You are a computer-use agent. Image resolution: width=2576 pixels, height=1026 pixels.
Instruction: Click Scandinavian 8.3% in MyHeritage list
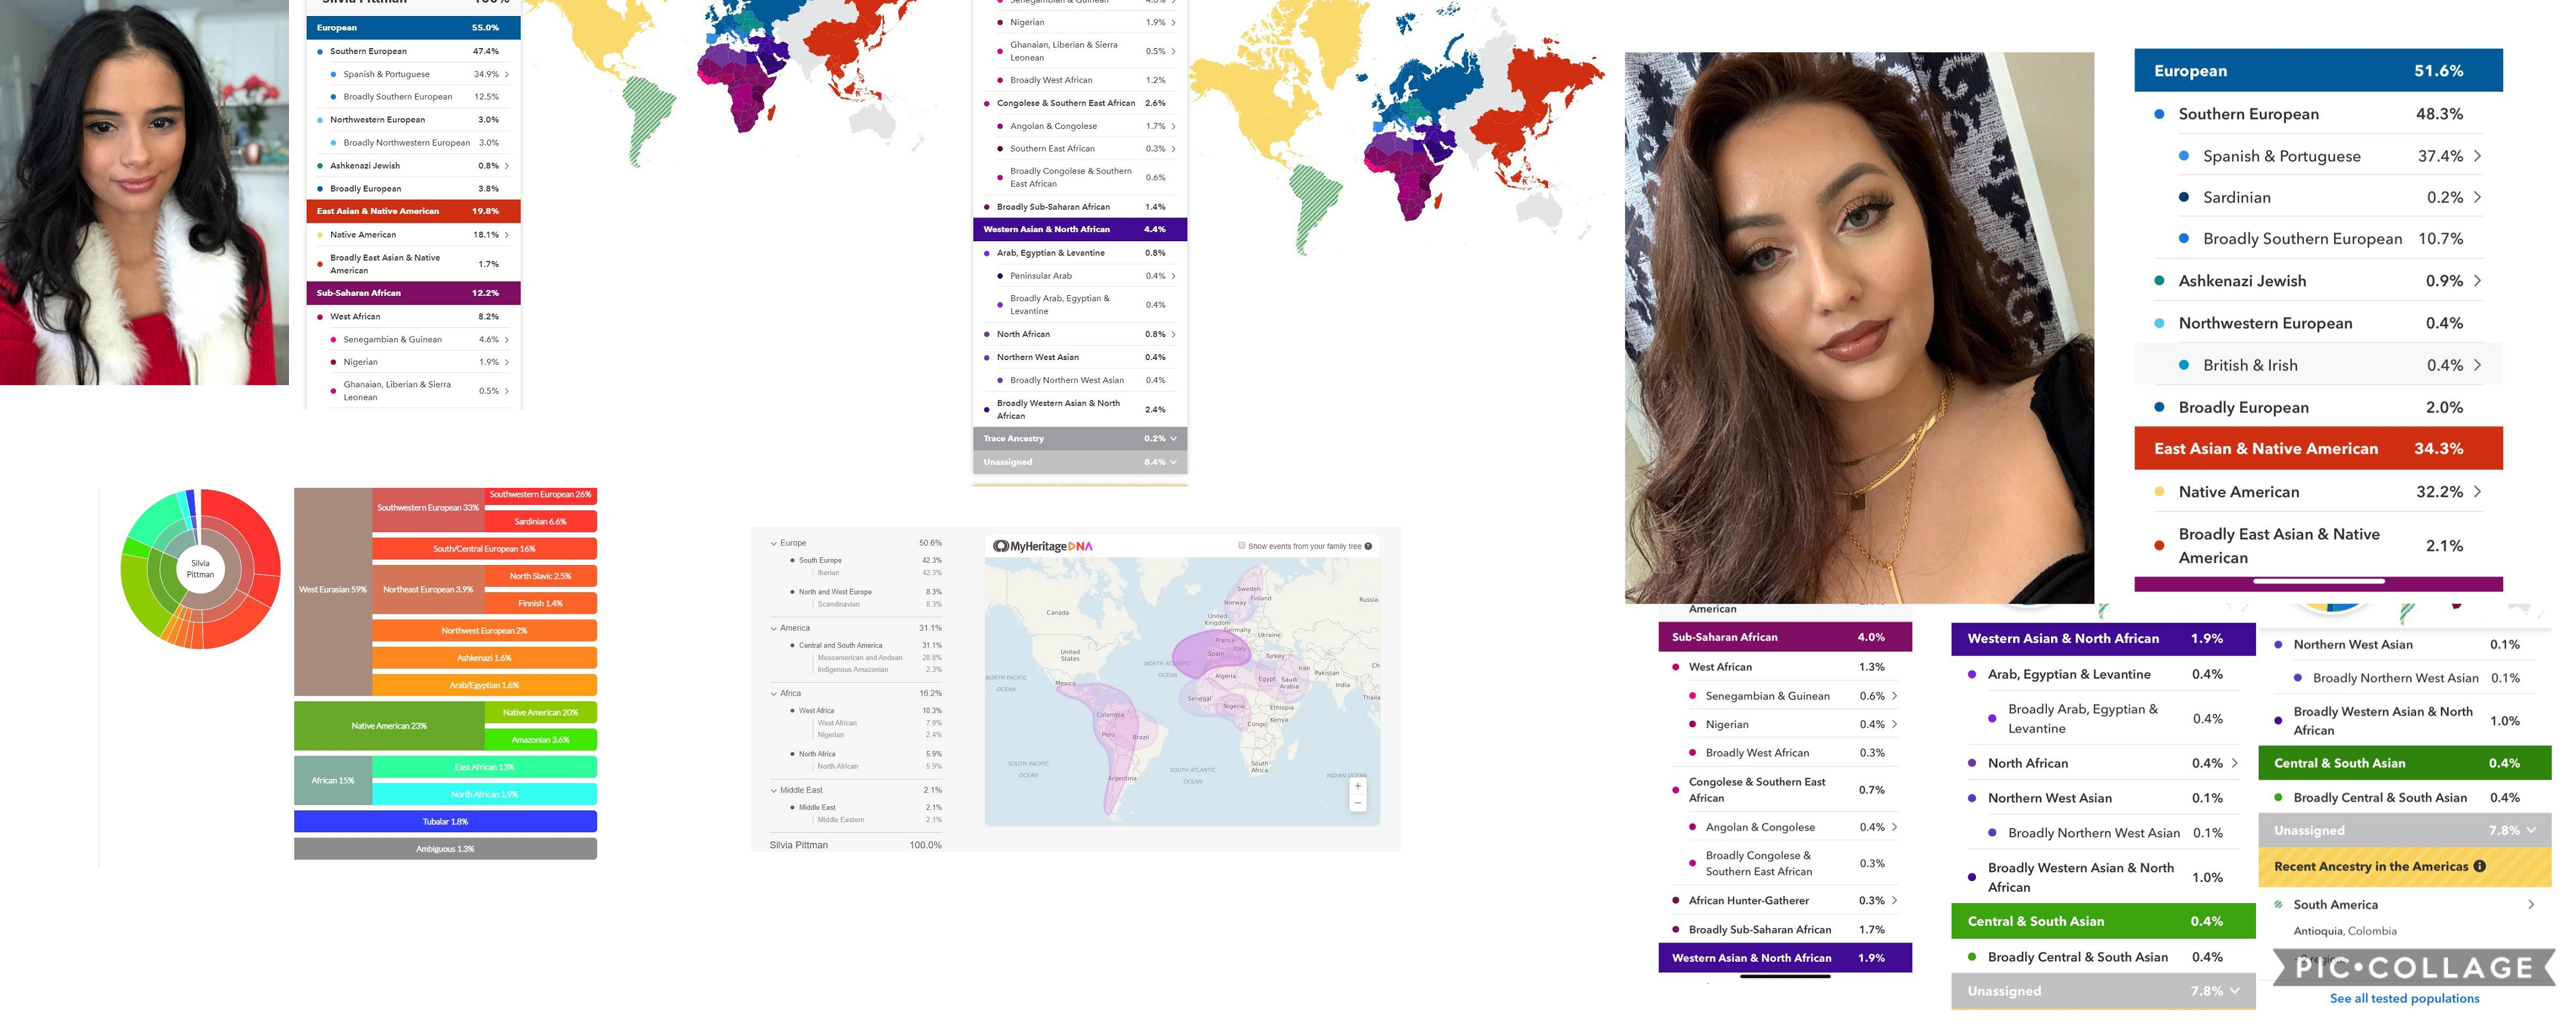[x=878, y=604]
